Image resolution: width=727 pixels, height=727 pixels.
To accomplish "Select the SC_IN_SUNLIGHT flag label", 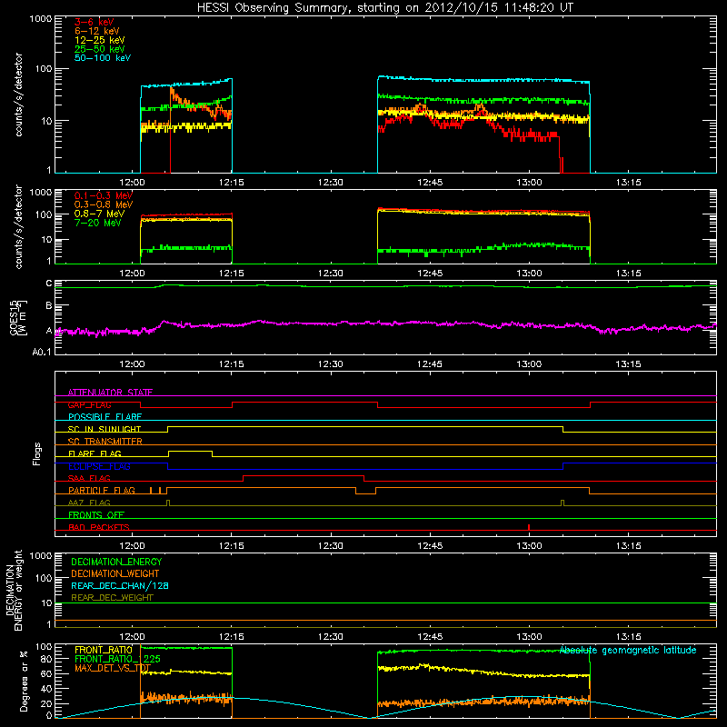I will 105,429.
